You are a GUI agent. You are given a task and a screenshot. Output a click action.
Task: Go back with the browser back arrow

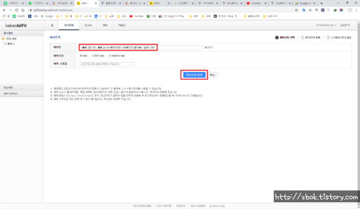tap(4, 10)
